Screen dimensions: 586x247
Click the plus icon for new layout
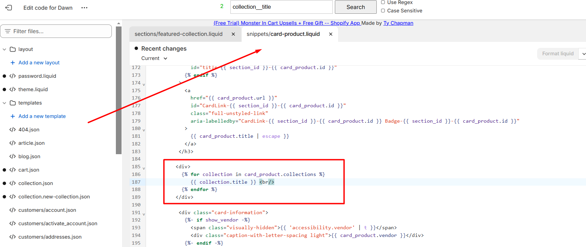13,63
